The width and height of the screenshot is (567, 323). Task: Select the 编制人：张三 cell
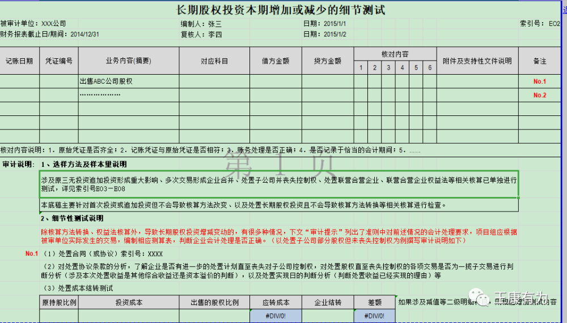point(201,24)
